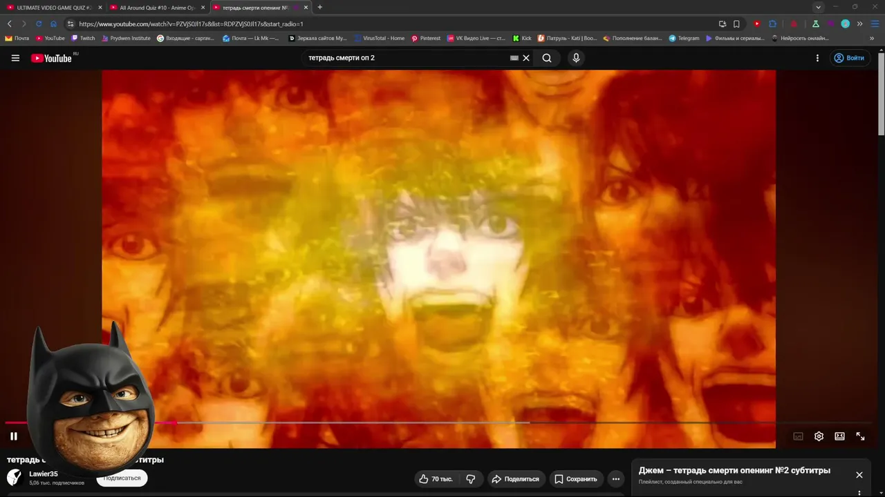This screenshot has height=497, width=885.
Task: Open the YouTube hamburger guide menu
Action: click(15, 58)
